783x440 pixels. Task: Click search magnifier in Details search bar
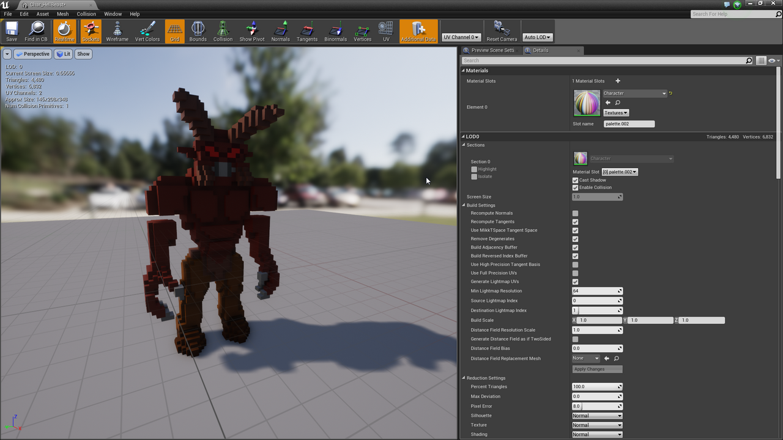[x=749, y=61]
